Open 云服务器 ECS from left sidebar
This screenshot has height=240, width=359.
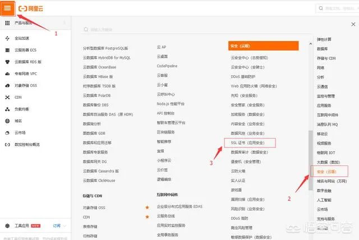click(25, 50)
